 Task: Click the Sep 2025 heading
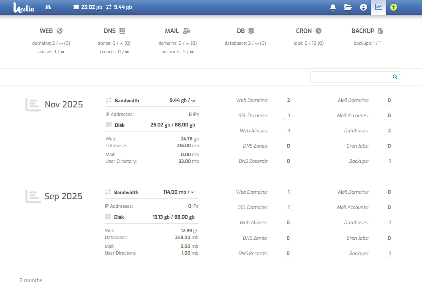tap(63, 196)
